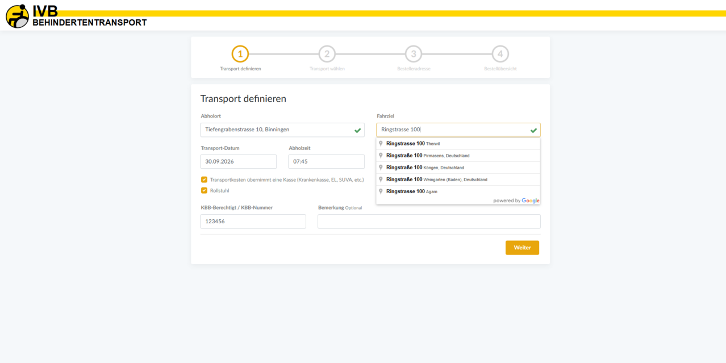
Task: Choose Ringstrasse 100 Agarn suggestion
Action: click(x=458, y=191)
